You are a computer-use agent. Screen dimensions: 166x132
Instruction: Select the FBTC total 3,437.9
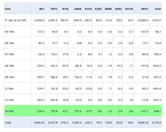pyautogui.click(x=53, y=122)
